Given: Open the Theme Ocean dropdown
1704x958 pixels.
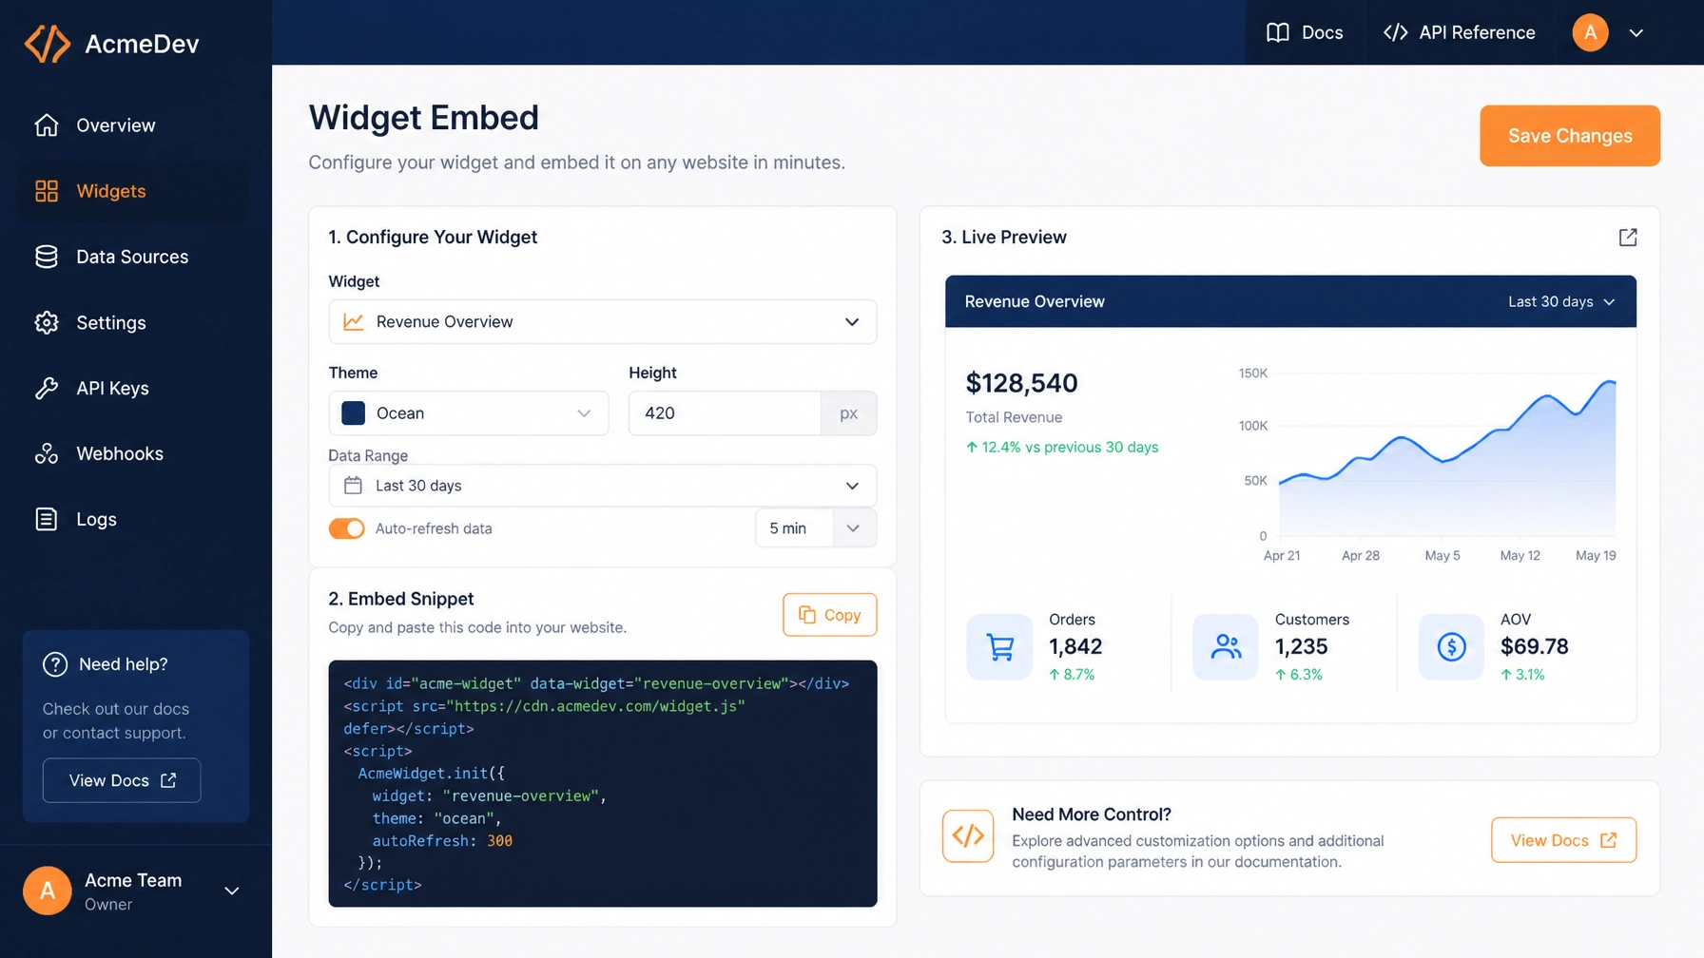Looking at the screenshot, I should [x=469, y=413].
